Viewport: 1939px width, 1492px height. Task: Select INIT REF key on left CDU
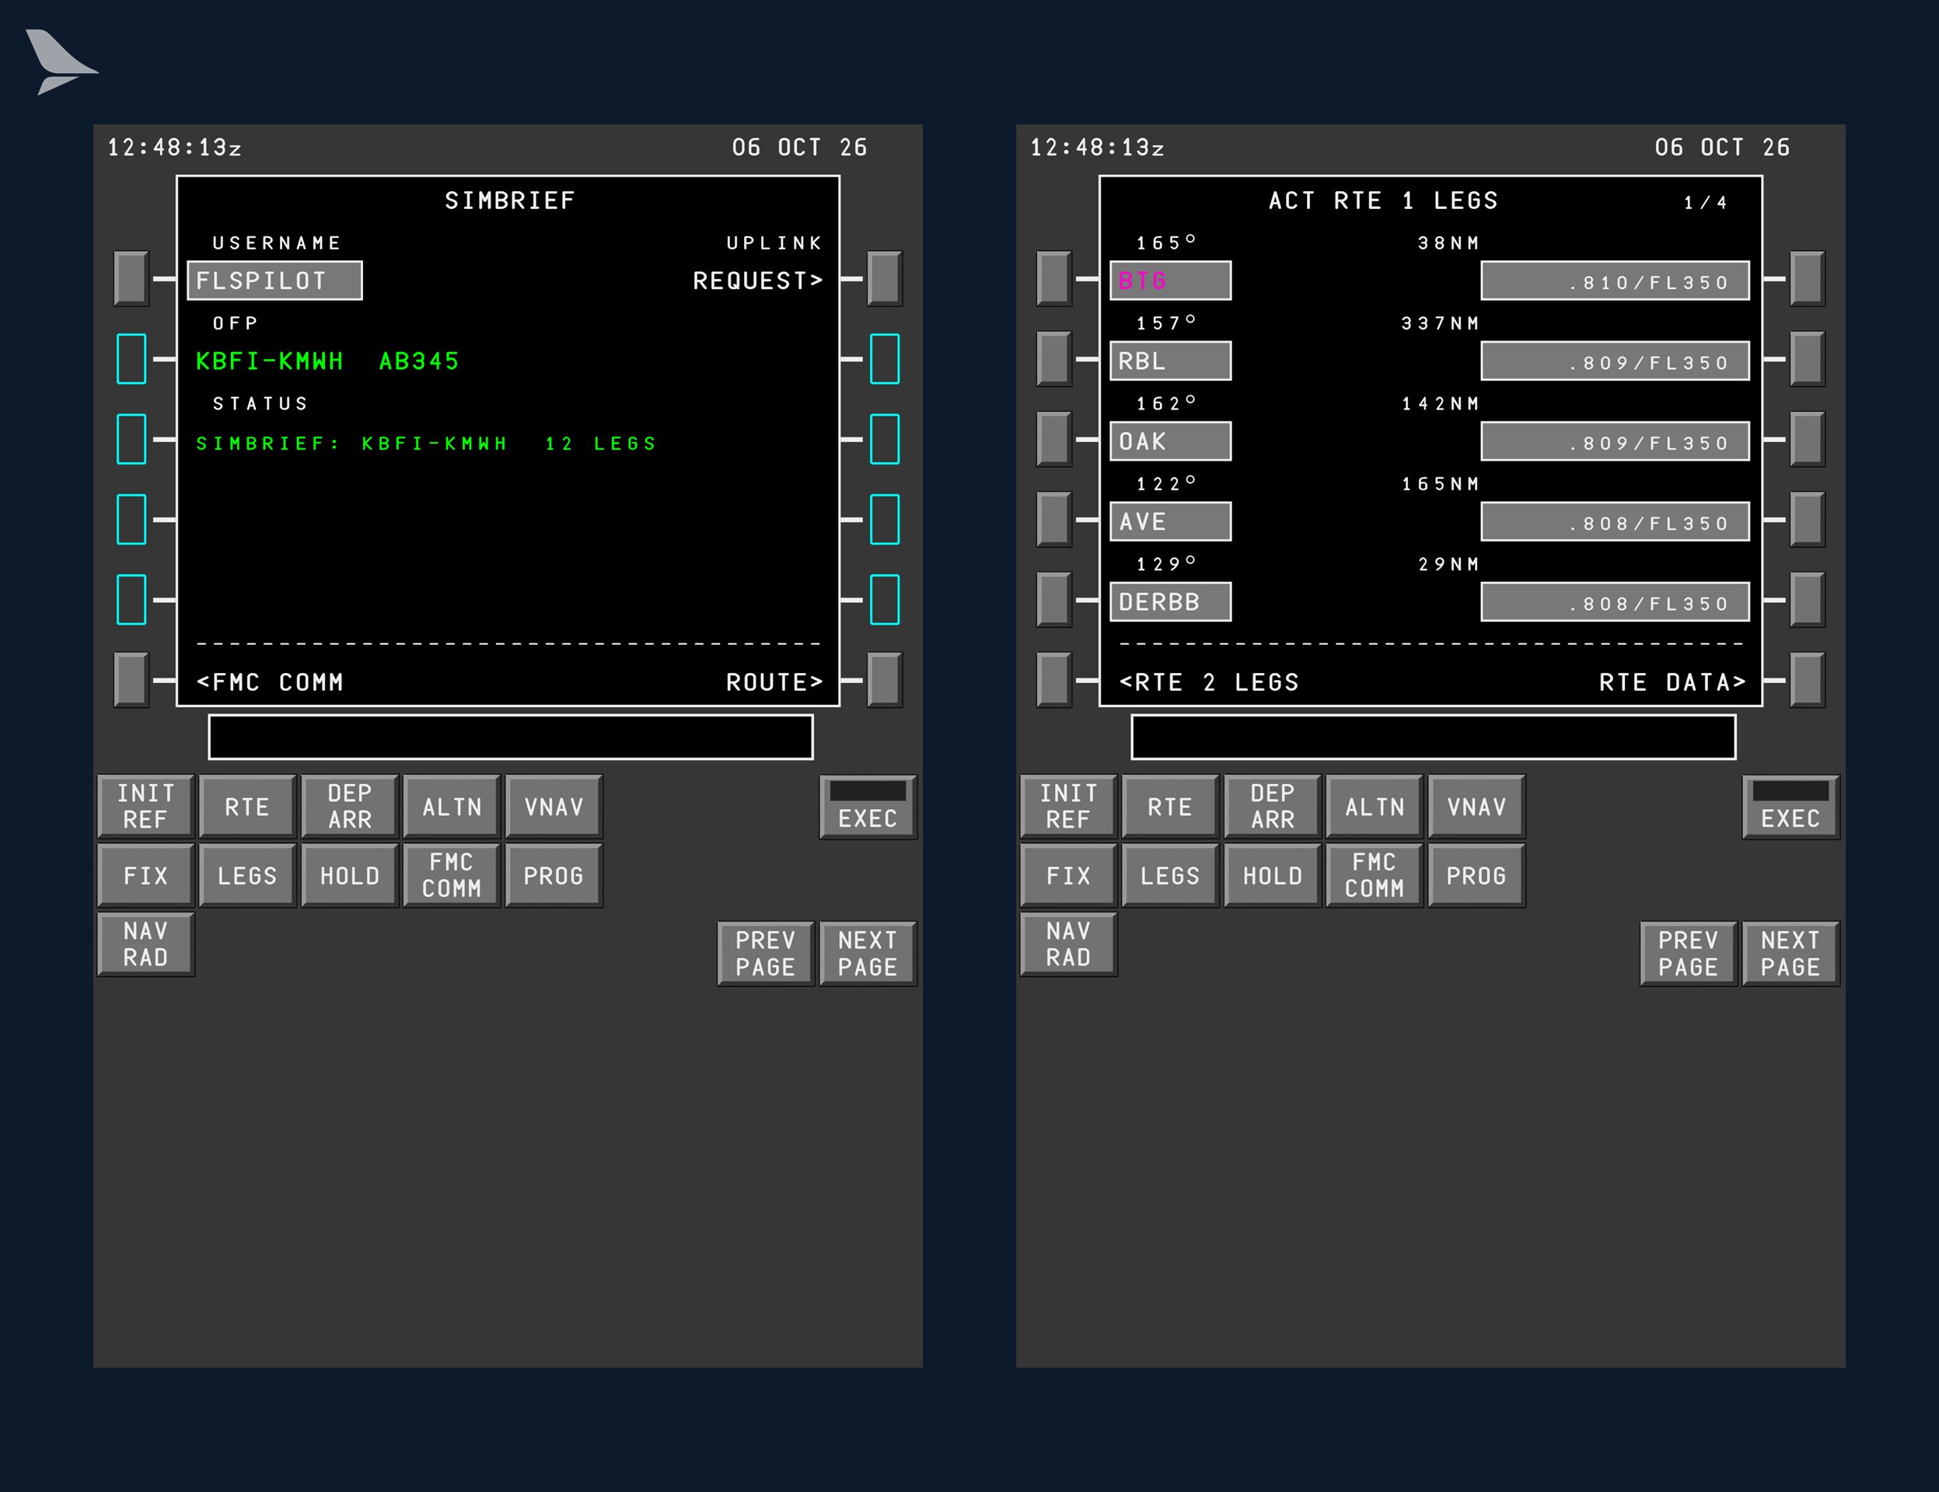click(x=145, y=806)
